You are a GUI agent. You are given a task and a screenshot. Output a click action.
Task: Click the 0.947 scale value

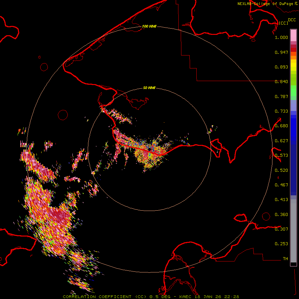281,52
